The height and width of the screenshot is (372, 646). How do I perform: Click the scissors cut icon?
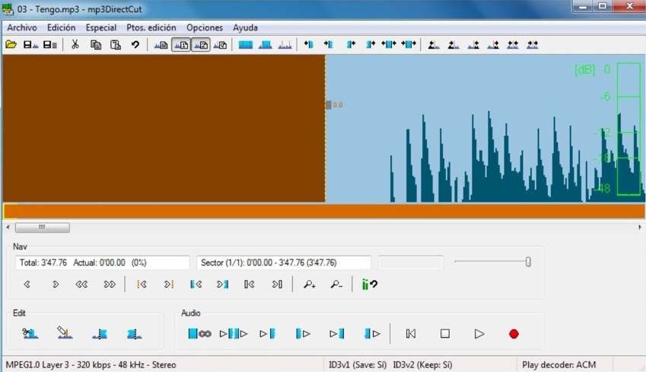tap(75, 45)
